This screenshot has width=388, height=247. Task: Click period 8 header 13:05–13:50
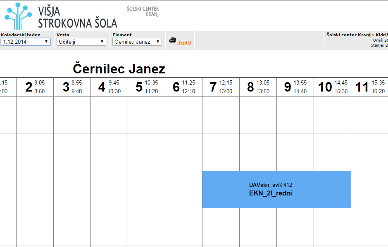pyautogui.click(x=258, y=87)
